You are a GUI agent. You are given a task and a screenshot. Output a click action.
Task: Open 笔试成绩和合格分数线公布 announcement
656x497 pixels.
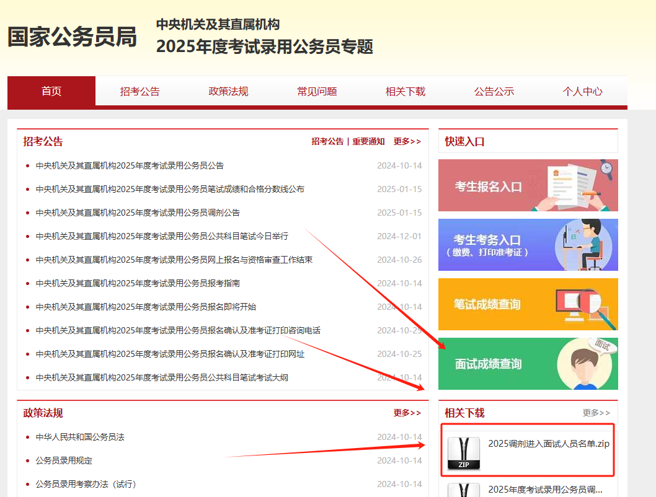pos(170,189)
